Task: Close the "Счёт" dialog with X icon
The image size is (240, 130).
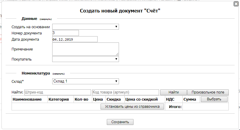Action: (x=236, y=4)
